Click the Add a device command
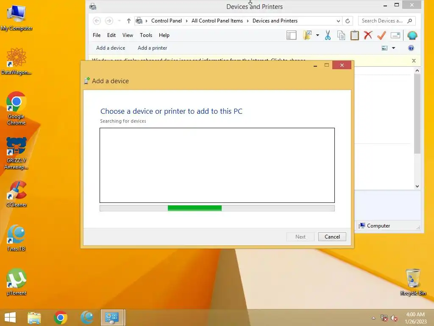The image size is (434, 326). (111, 48)
